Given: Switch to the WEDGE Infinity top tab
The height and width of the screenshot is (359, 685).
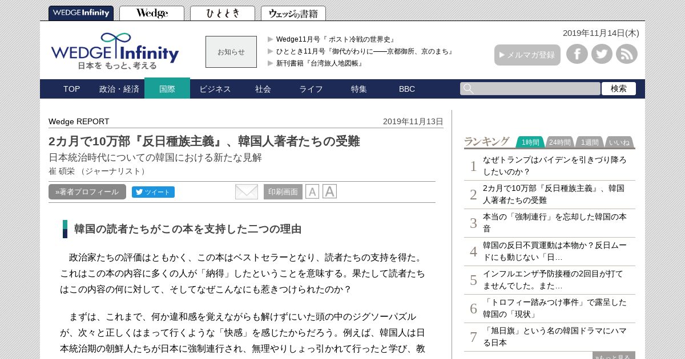Looking at the screenshot, I should [x=81, y=13].
